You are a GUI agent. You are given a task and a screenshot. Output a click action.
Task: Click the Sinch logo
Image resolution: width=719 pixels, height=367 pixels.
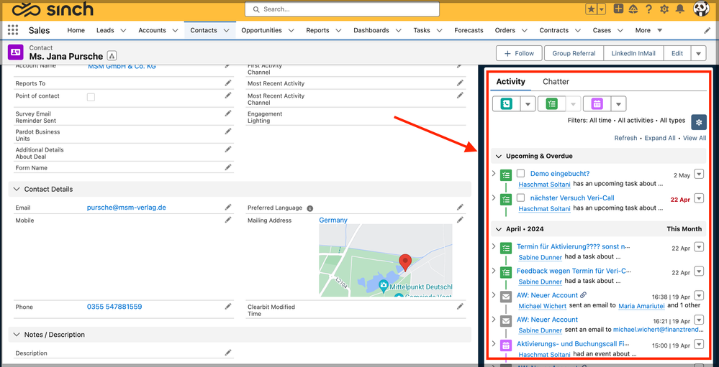53,9
